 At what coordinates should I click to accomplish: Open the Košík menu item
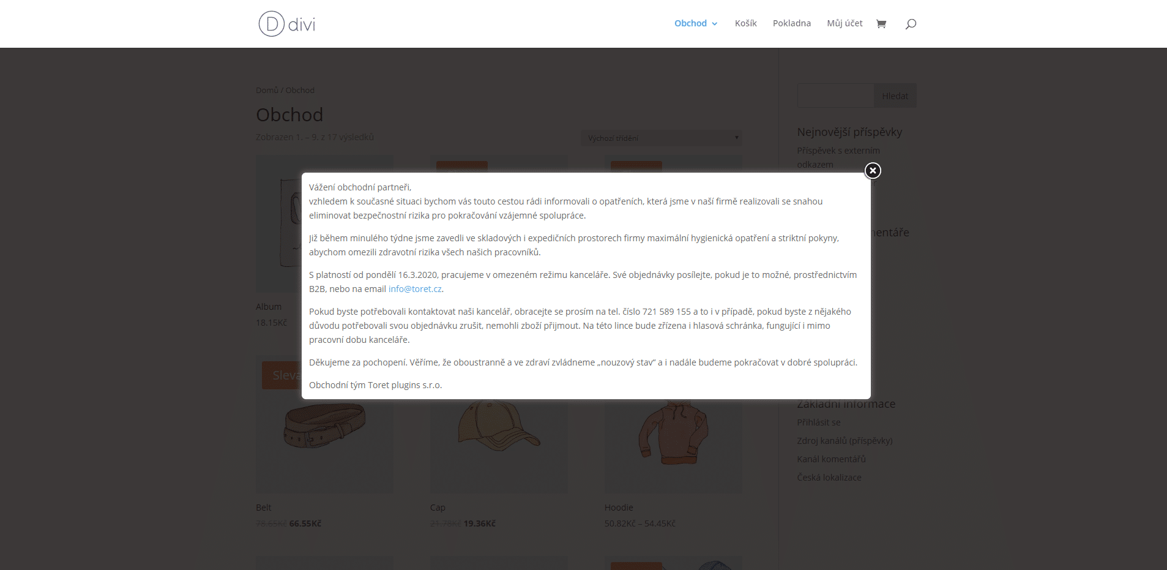(x=746, y=23)
